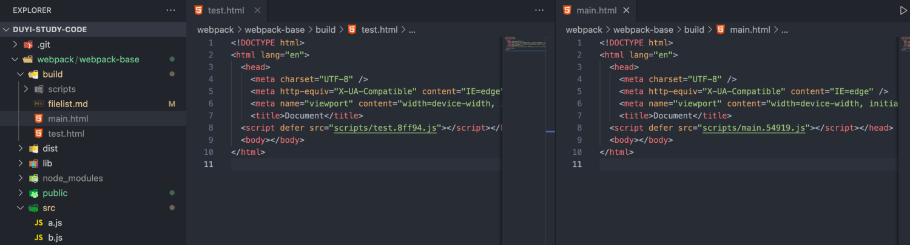Open a.js in the src folder
Screen dimensions: 910x245
click(55, 223)
